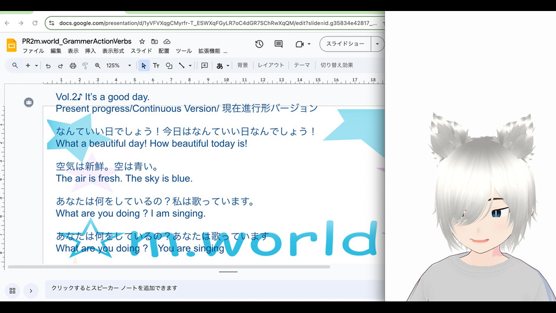Click the zoom magnifier tool
556x313 pixels.
(97, 65)
